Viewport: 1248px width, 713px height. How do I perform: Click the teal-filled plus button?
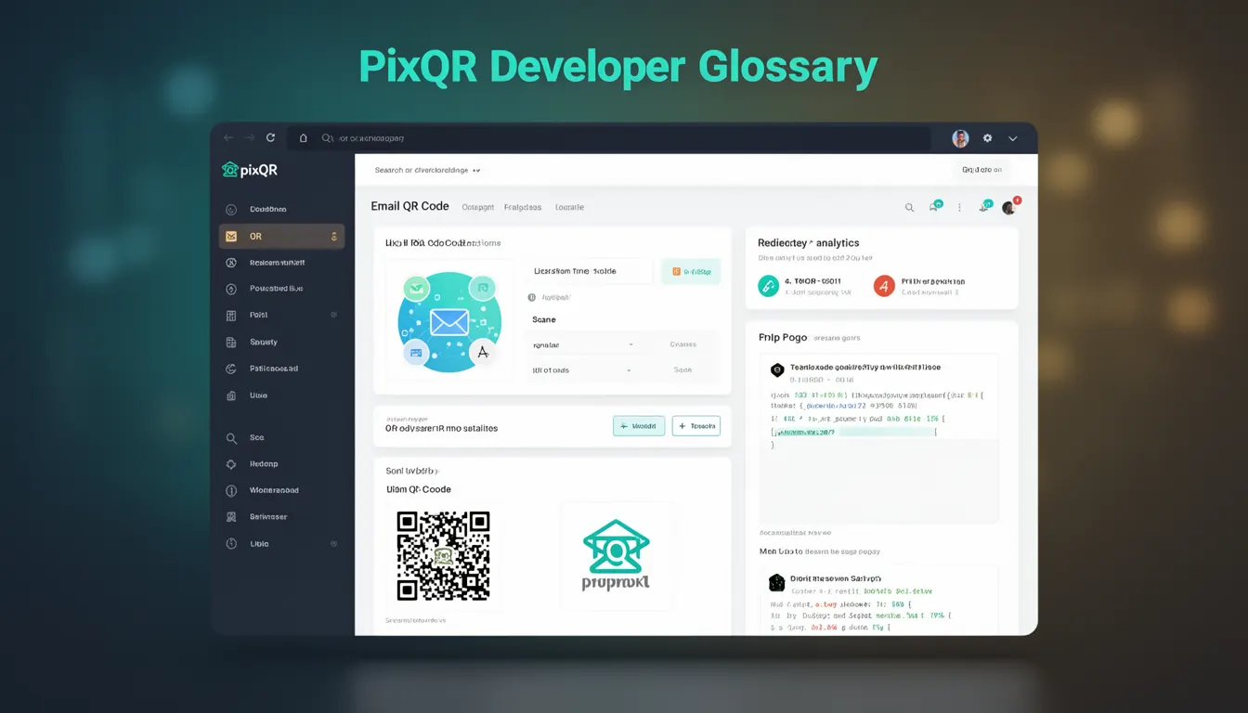pyautogui.click(x=639, y=426)
